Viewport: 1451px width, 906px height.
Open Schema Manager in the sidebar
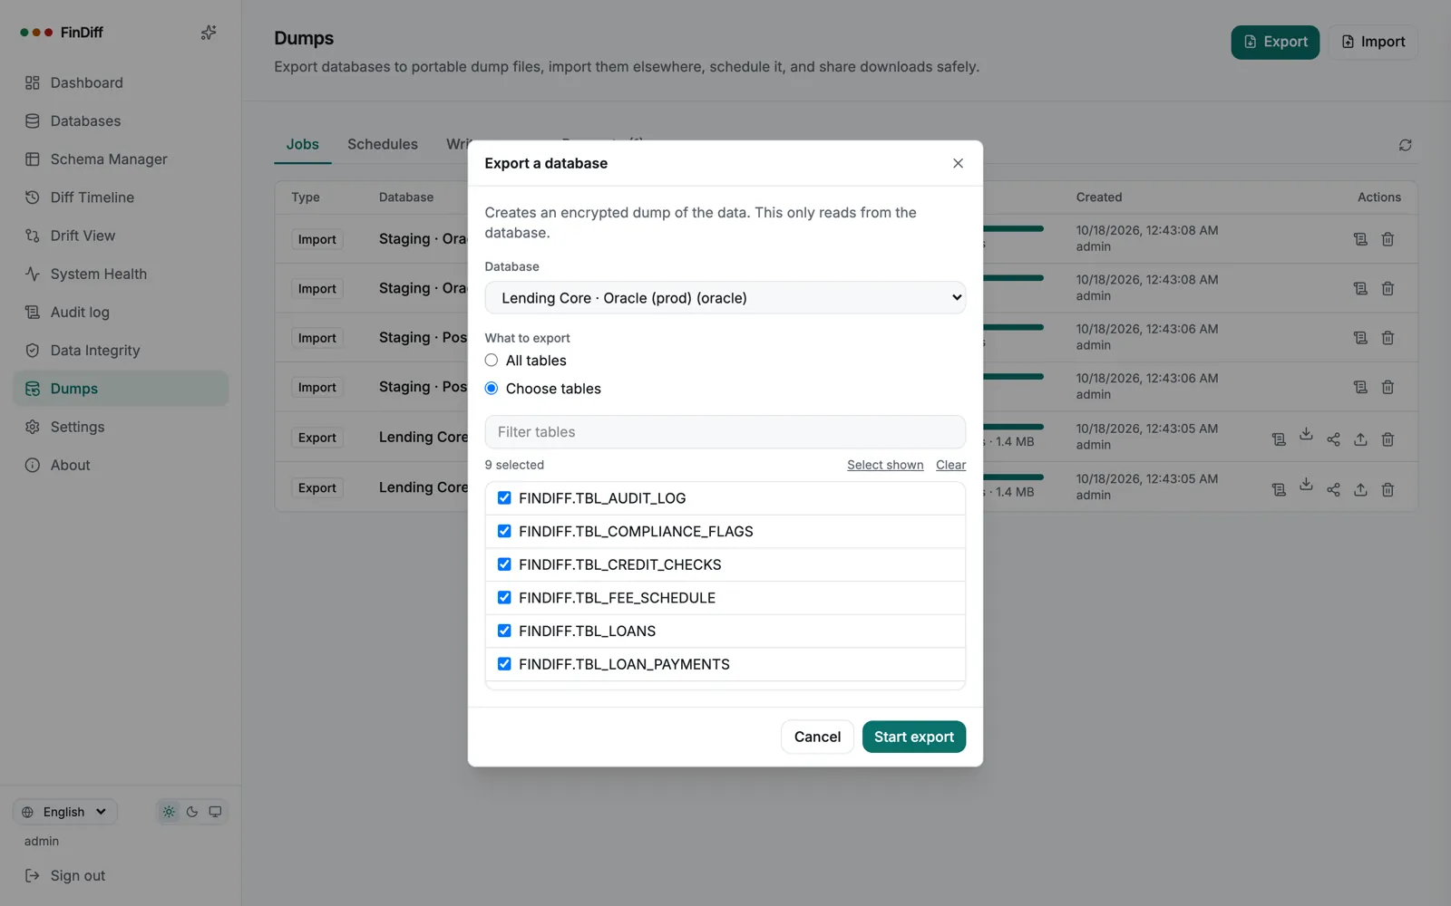pyautogui.click(x=121, y=159)
